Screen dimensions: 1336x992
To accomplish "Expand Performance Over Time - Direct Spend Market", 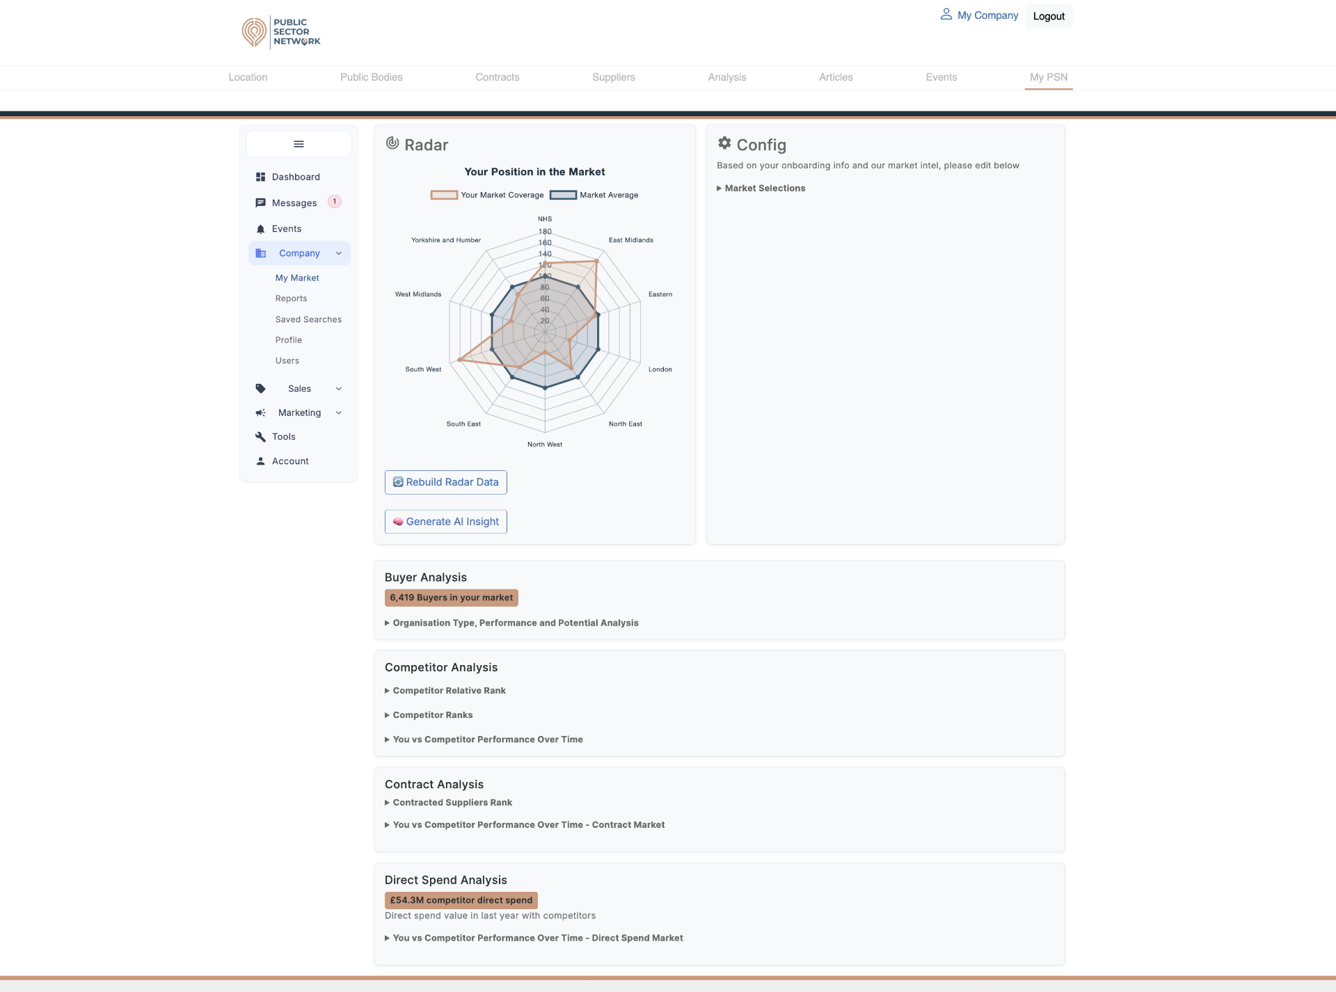I will click(x=534, y=938).
